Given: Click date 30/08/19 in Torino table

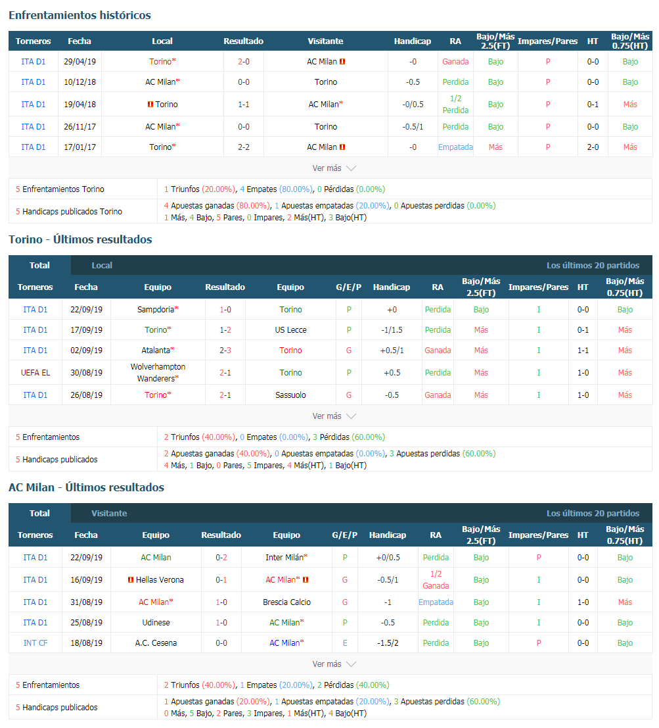Looking at the screenshot, I should pos(86,372).
